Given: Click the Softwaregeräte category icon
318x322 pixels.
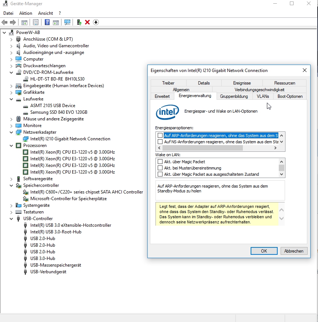Looking at the screenshot, I should coord(19,179).
